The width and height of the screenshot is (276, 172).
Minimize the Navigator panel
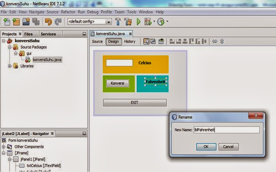[x=84, y=134]
